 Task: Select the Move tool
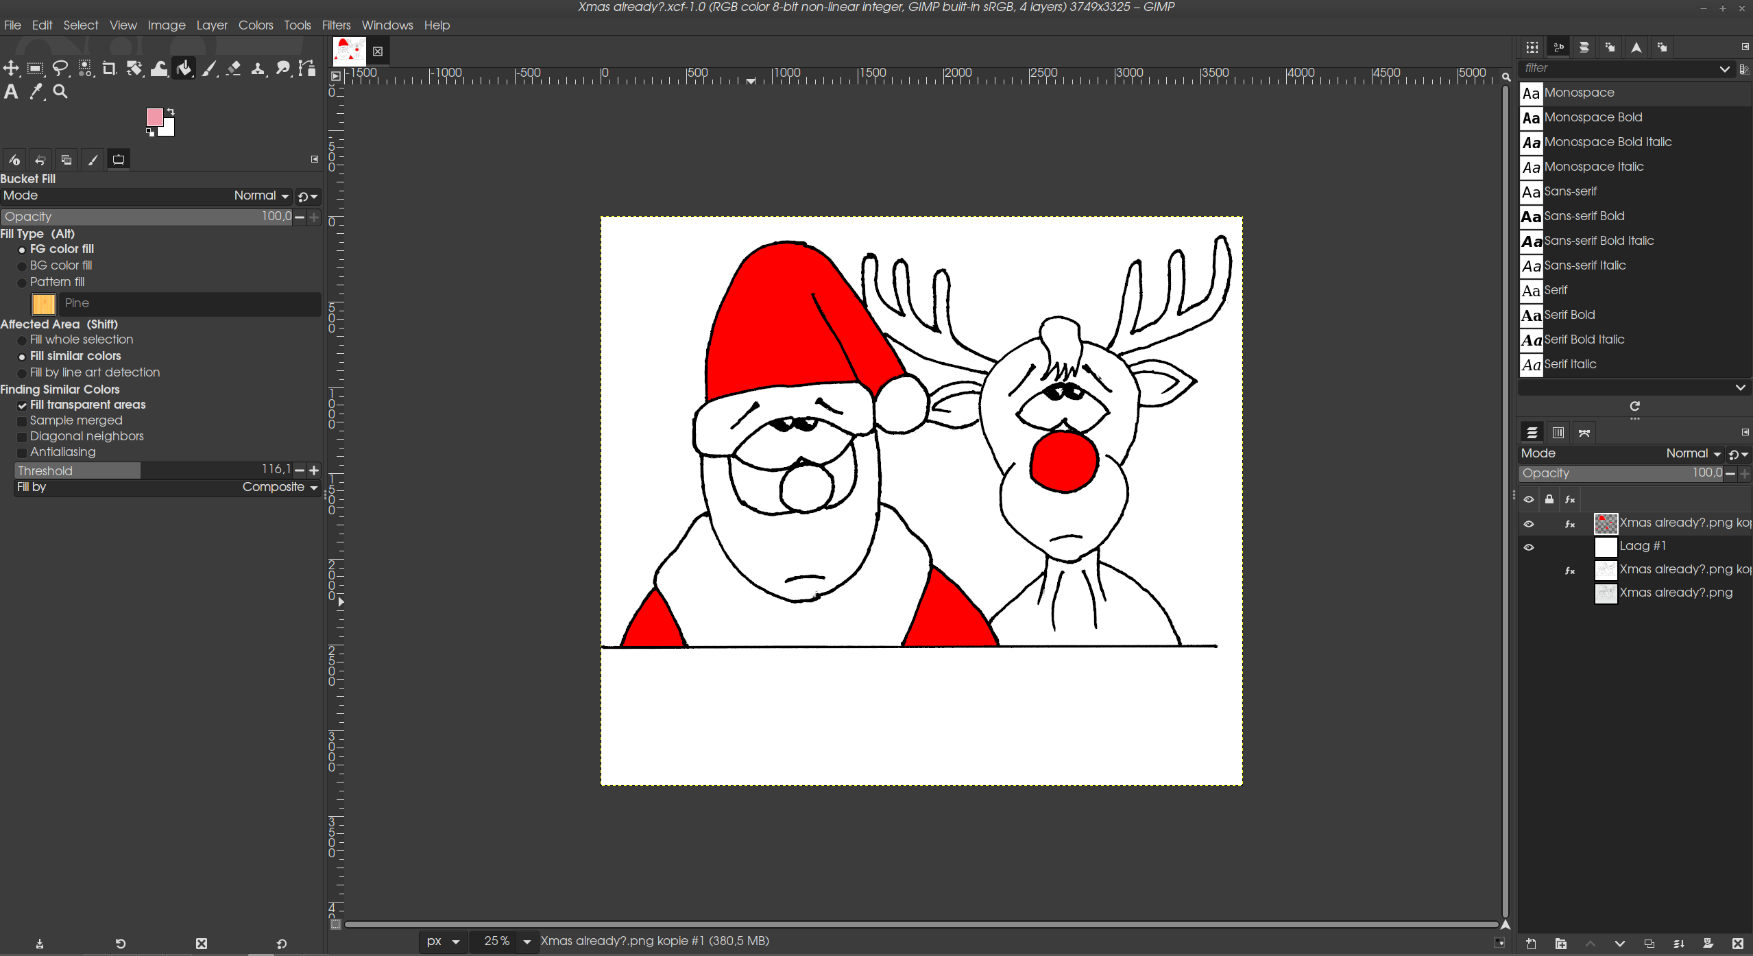tap(11, 68)
